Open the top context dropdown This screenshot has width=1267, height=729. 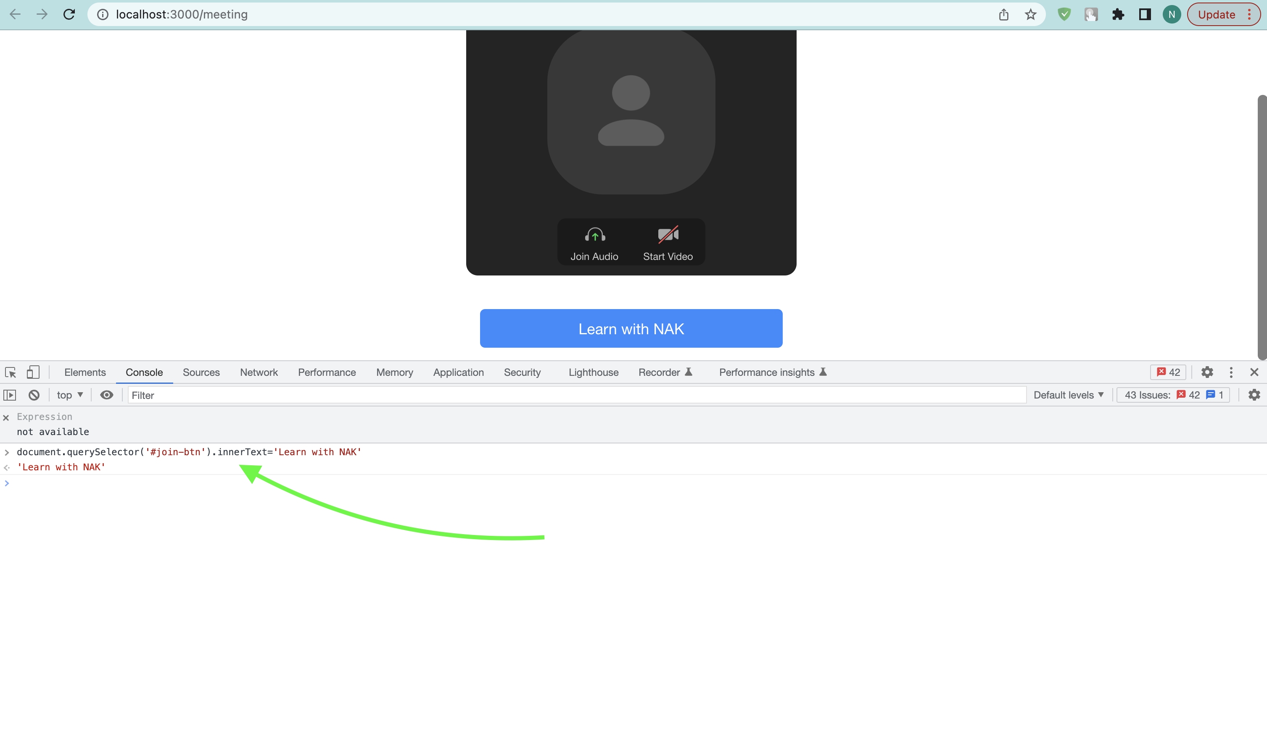(70, 395)
